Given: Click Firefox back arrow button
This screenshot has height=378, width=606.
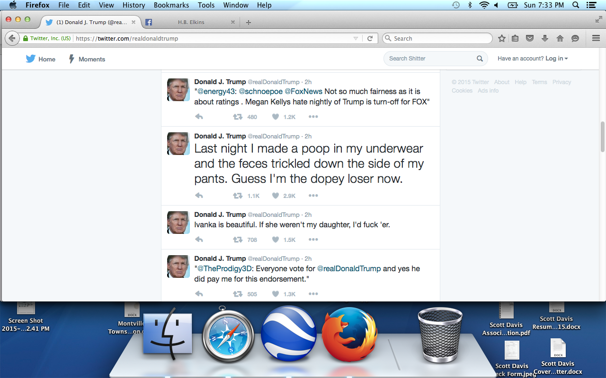Looking at the screenshot, I should tap(12, 38).
